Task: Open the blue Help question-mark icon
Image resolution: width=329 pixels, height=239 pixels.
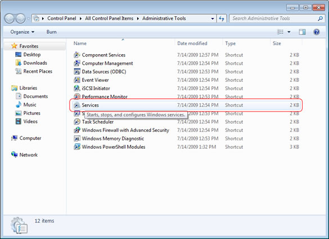Action: click(317, 32)
